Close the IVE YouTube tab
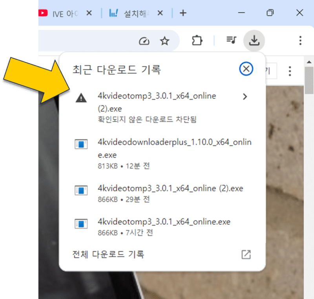 click(89, 13)
